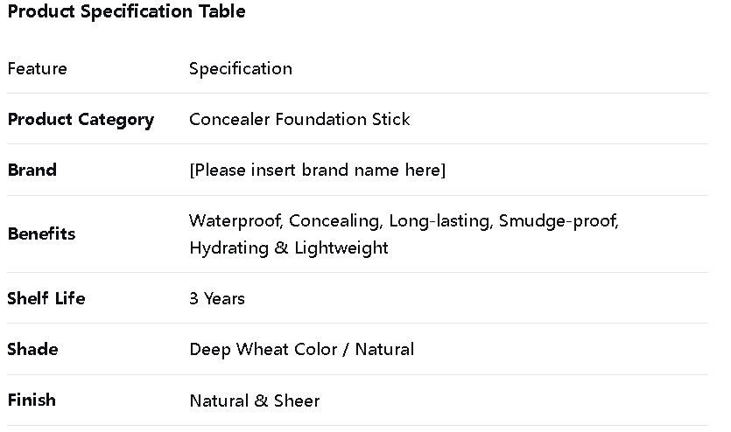Click the Long-lasting benefit text
Viewport: 731px width, 432px height.
[439, 220]
